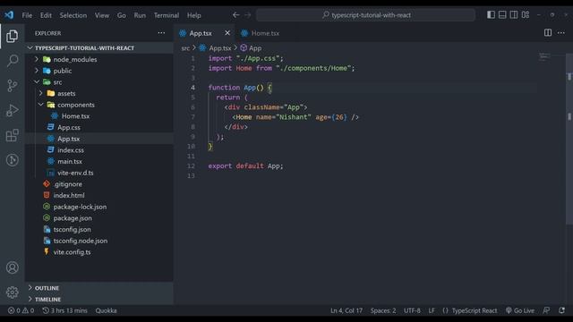Start Go Live server
The height and width of the screenshot is (322, 573).
point(519,310)
